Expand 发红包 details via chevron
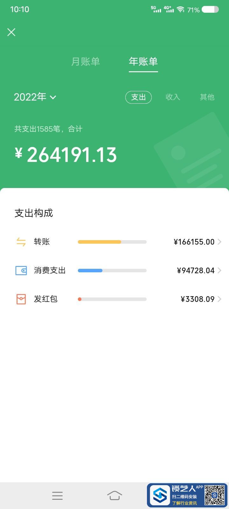Screen dimensions: 229x509 [x=219, y=299]
